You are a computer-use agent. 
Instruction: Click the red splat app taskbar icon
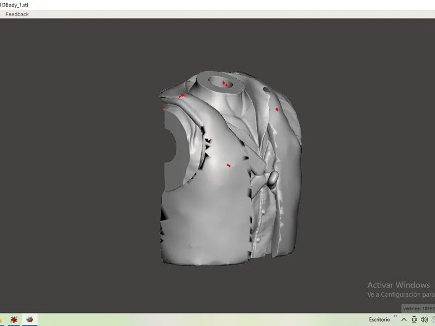click(14, 319)
